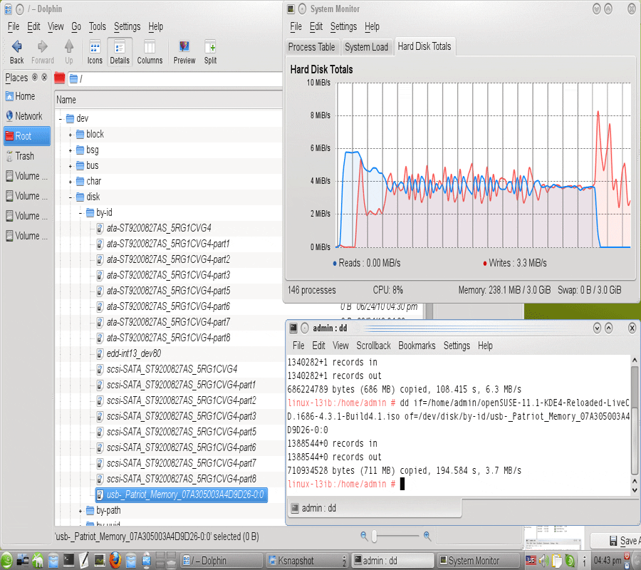Open Dolphin's Go menu
The height and width of the screenshot is (570, 641).
(76, 26)
